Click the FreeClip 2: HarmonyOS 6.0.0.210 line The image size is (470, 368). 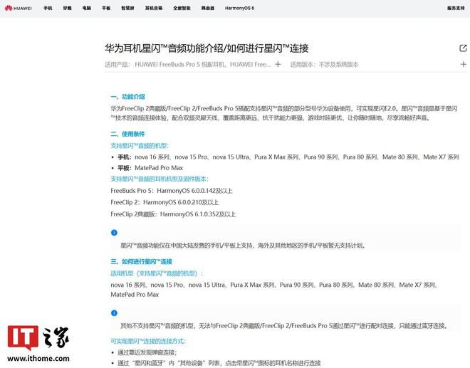click(164, 202)
